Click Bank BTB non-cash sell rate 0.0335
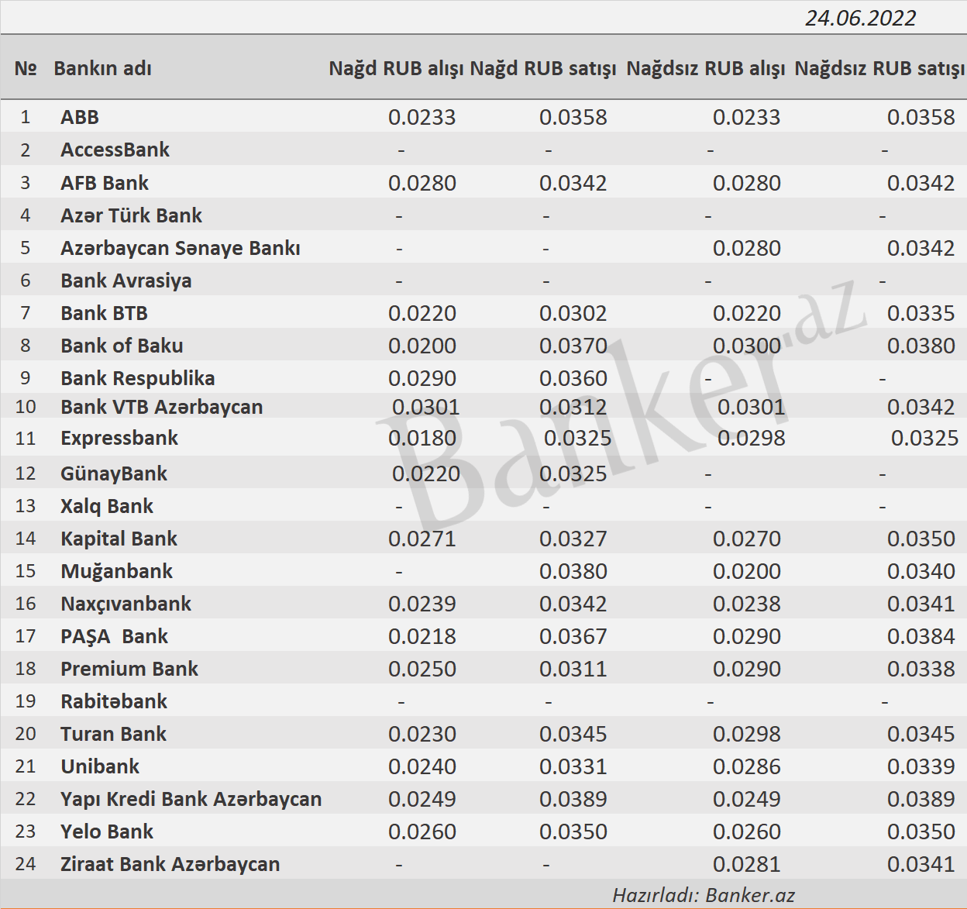This screenshot has width=967, height=909. 921,313
